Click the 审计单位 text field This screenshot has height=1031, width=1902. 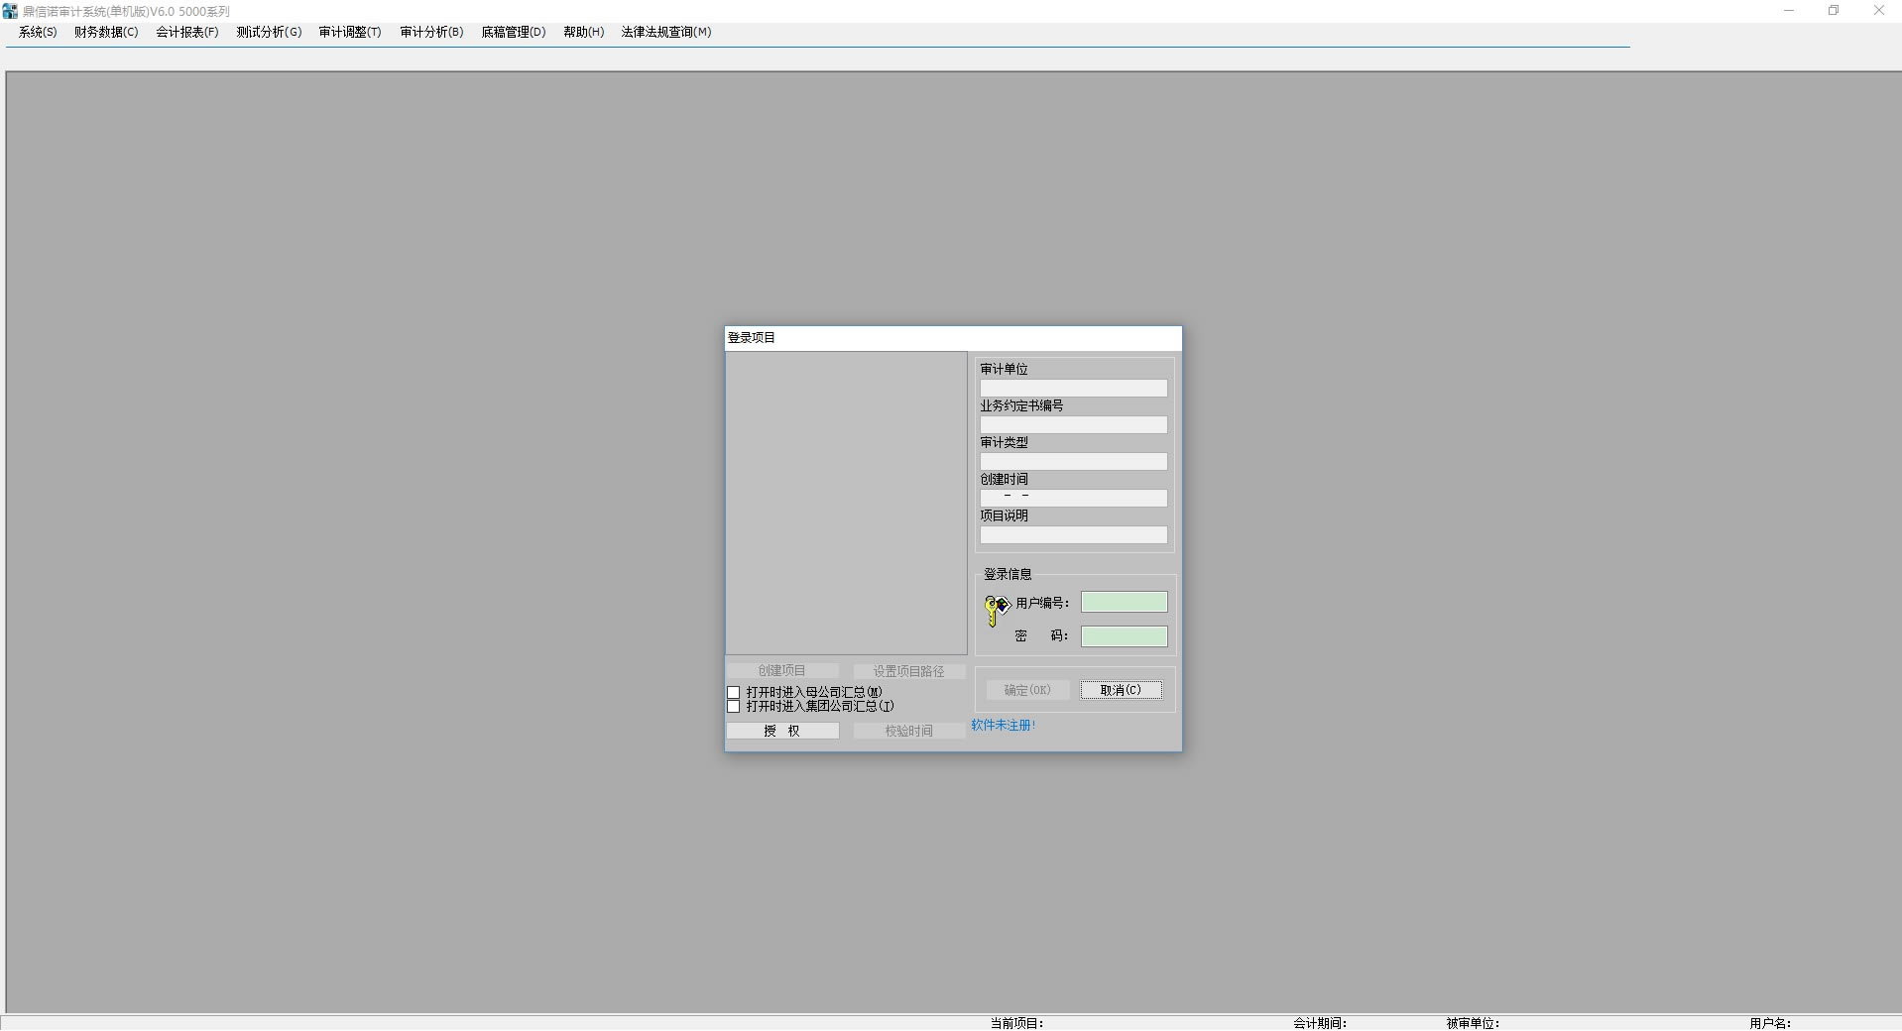coord(1074,389)
